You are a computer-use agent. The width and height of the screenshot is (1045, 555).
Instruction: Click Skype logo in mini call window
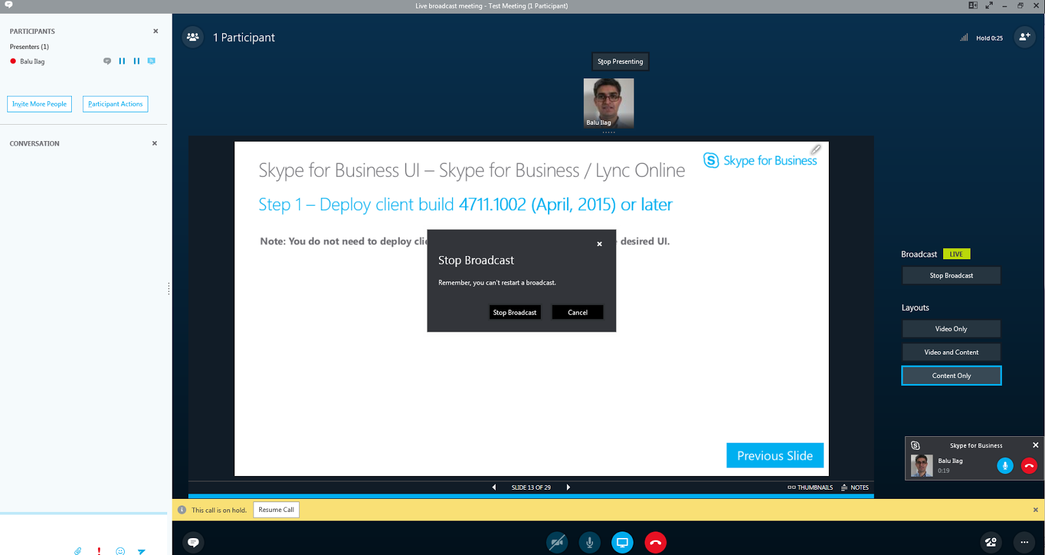coord(916,445)
